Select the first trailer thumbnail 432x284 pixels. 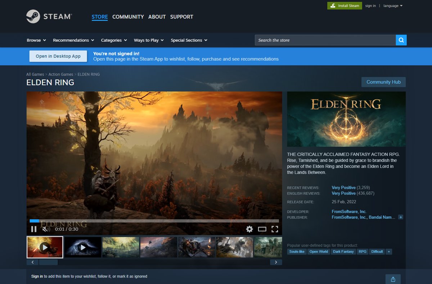pyautogui.click(x=45, y=247)
